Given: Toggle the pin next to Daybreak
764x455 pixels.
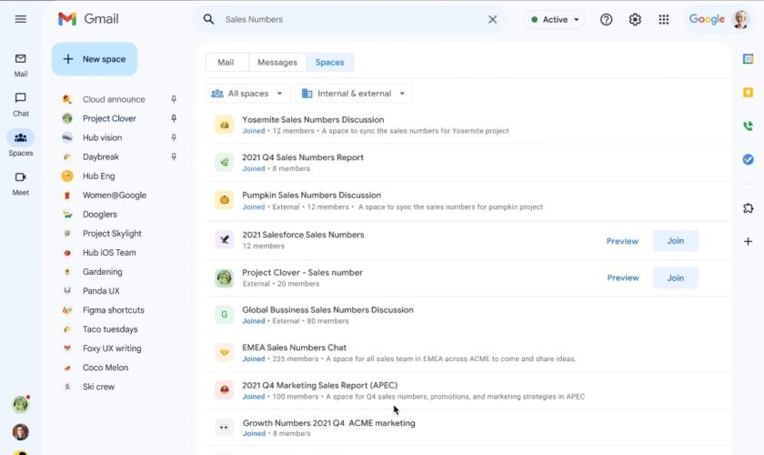Looking at the screenshot, I should click(174, 157).
